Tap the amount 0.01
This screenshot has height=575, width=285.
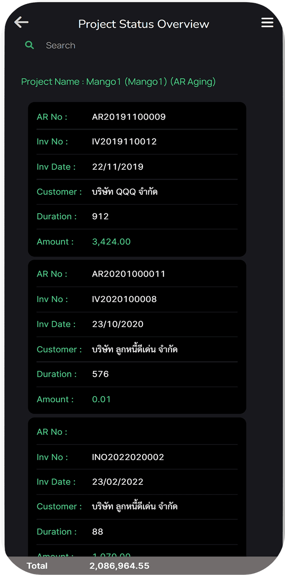click(101, 399)
